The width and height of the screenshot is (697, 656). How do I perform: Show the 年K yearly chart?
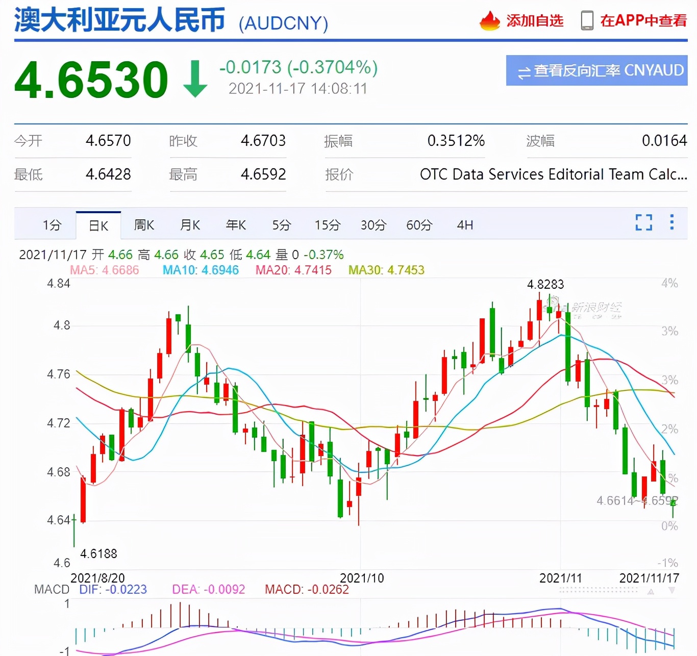point(236,225)
